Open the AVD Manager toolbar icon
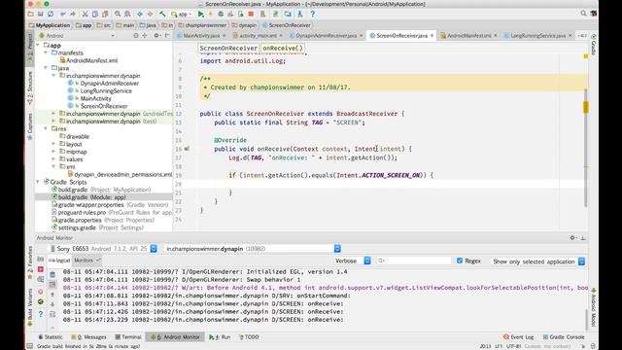 [x=262, y=14]
